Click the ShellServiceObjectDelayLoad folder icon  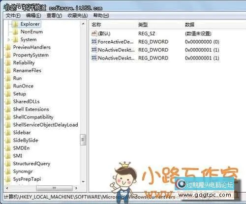(x=8, y=125)
